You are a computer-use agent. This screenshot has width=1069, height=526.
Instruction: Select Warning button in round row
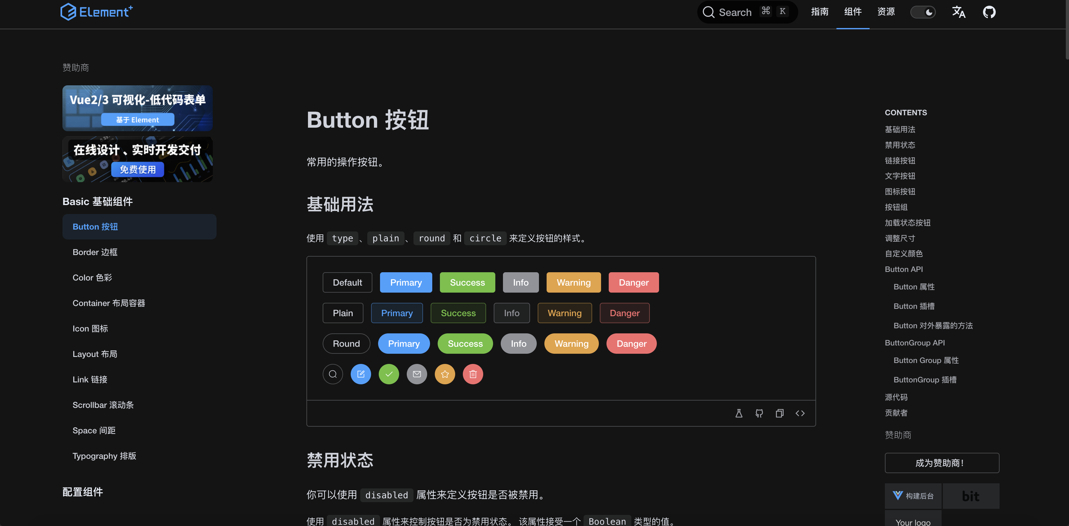tap(571, 343)
